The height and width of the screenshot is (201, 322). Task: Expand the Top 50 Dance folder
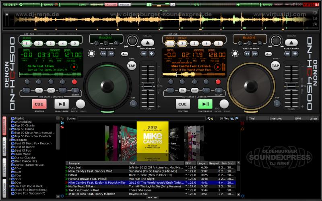[10, 129]
